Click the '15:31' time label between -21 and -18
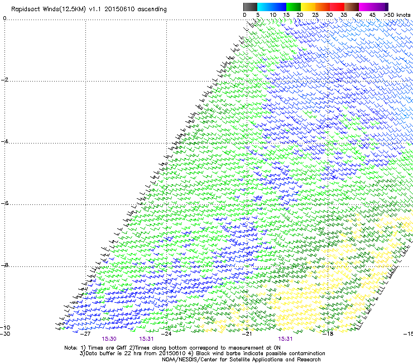Viewport: 413px width, 363px height. 286,339
